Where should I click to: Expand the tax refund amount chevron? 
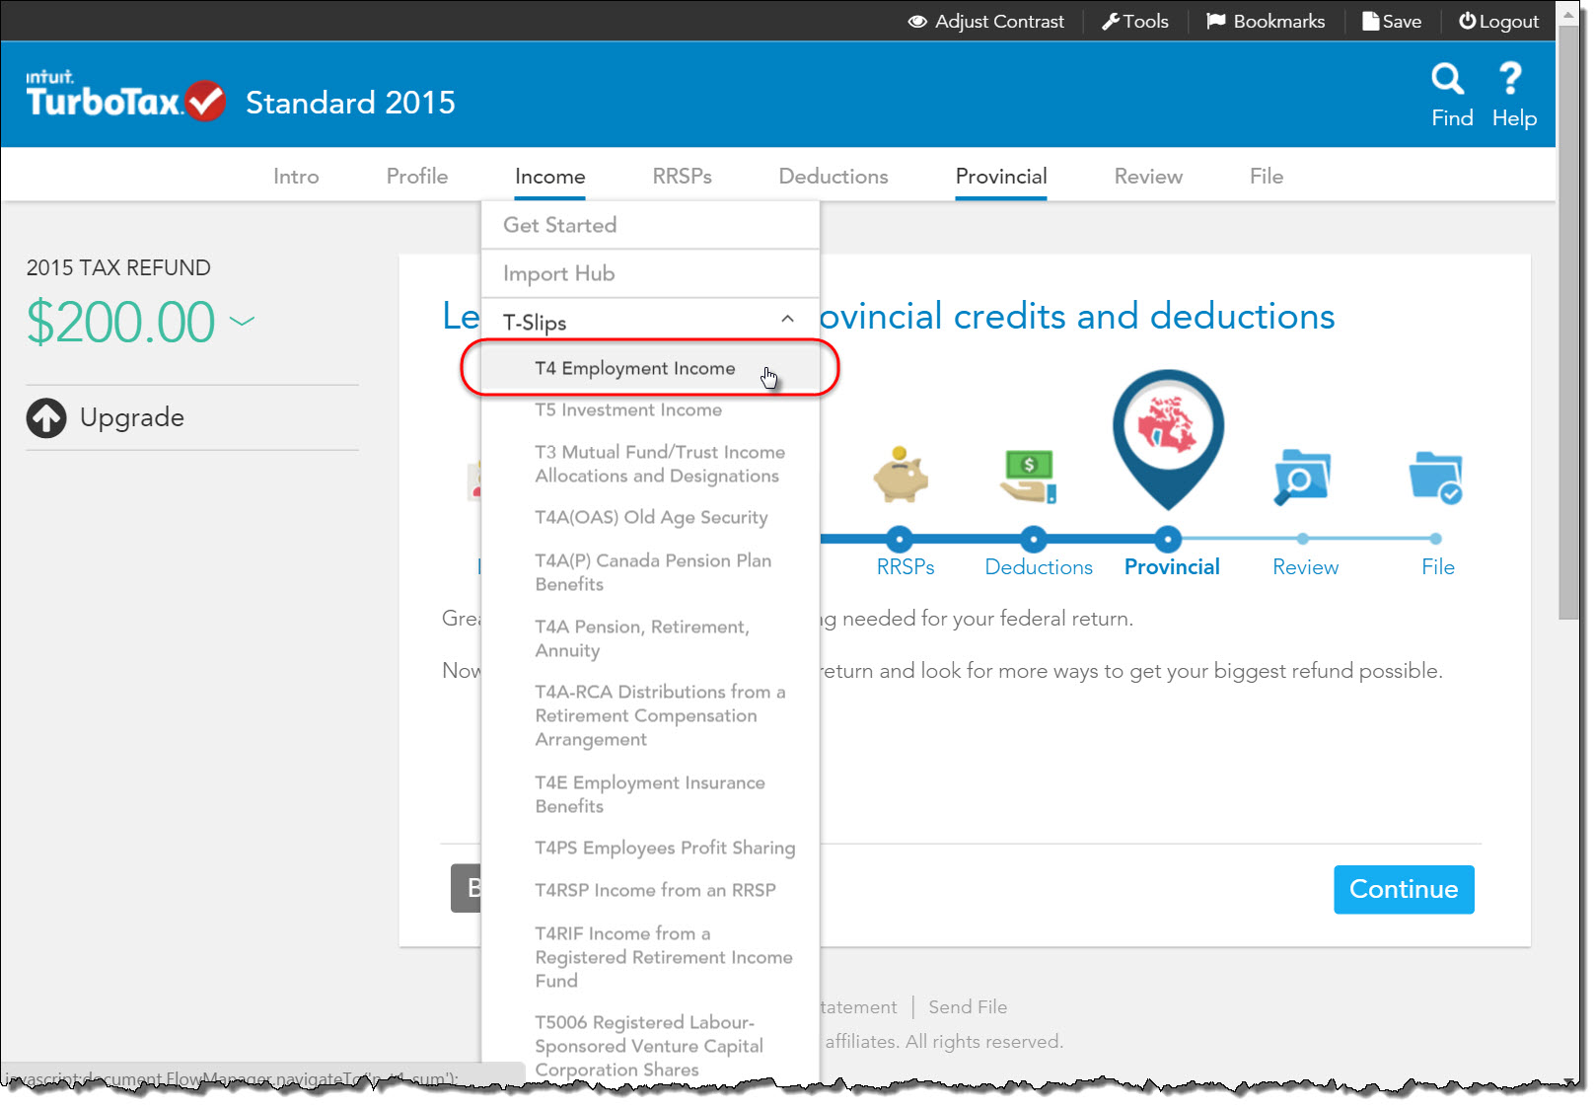[x=242, y=321]
